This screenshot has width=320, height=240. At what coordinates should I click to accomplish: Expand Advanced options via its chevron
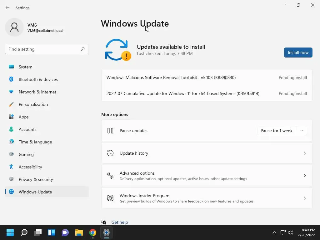(304, 176)
